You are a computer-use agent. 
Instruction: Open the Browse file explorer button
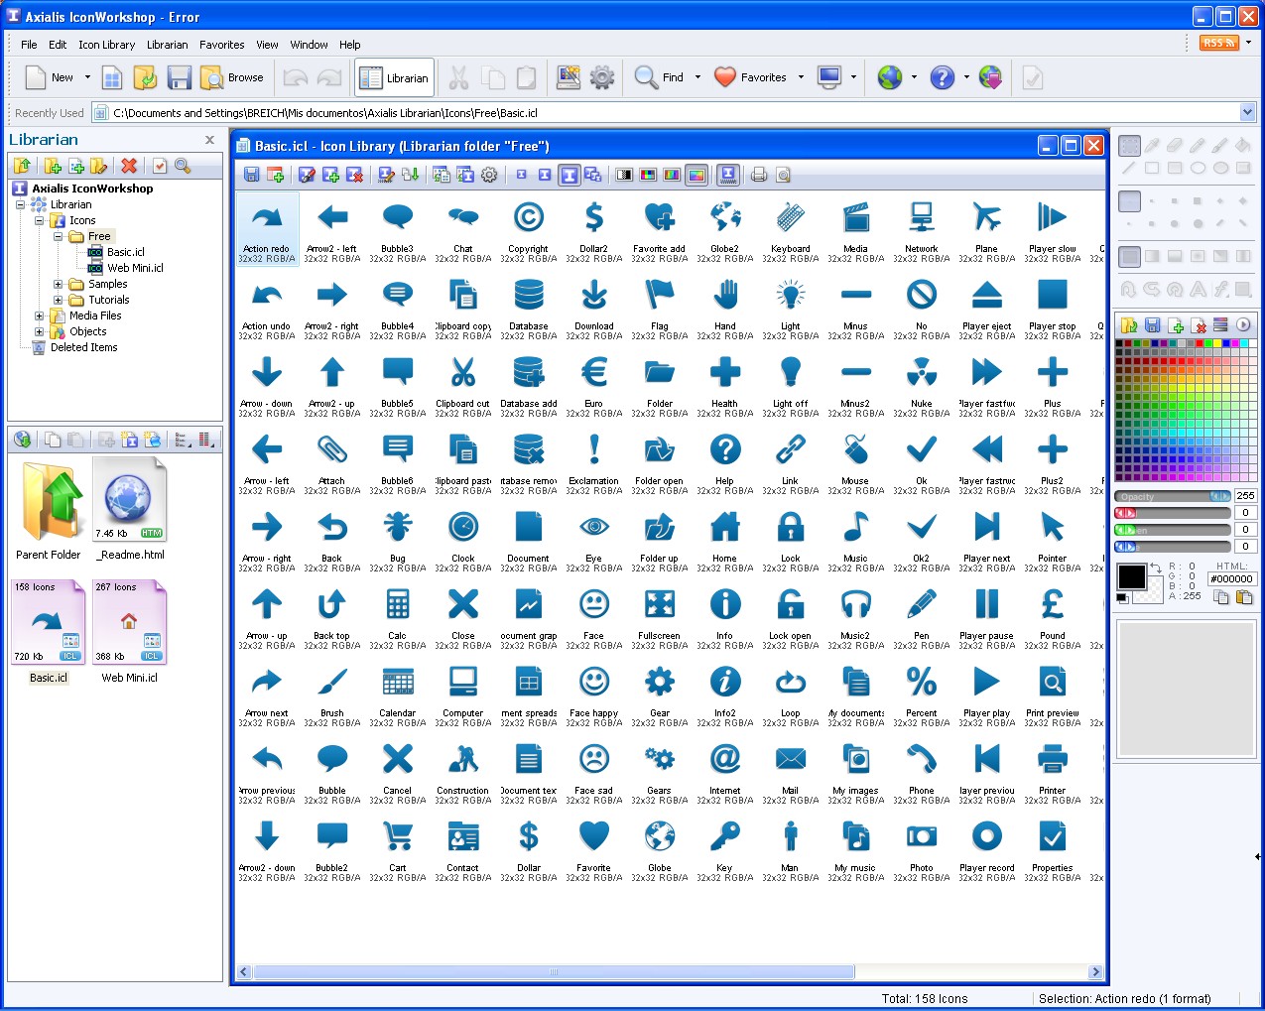[232, 77]
